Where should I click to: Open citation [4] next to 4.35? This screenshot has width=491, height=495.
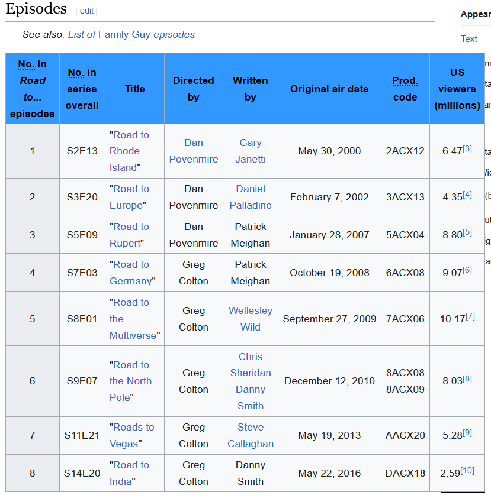467,195
